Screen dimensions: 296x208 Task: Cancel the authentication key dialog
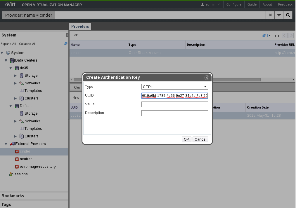200,139
